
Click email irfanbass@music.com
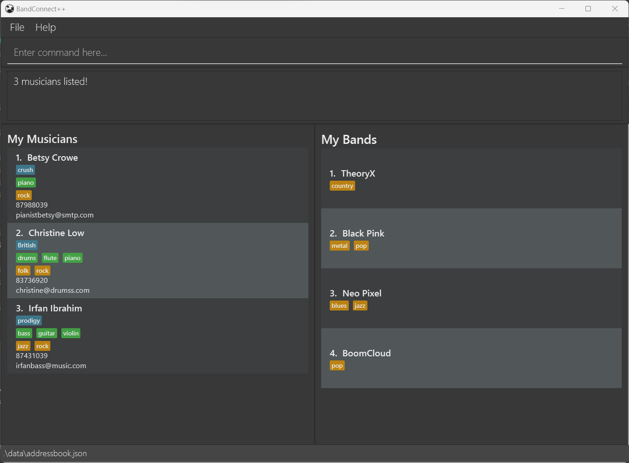point(51,366)
